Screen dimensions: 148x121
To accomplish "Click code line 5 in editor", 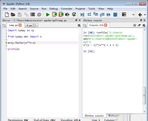I will [43, 43].
